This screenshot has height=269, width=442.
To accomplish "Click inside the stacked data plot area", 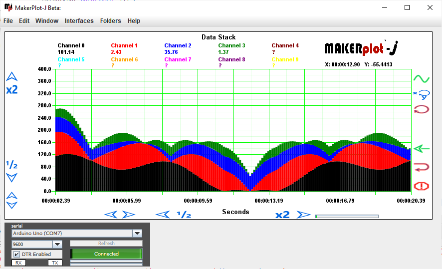I will click(233, 130).
